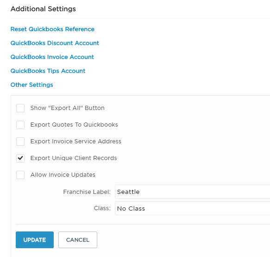Click the "Franchise Label:" field label text
Screen dimensions: 270x257
click(87, 192)
